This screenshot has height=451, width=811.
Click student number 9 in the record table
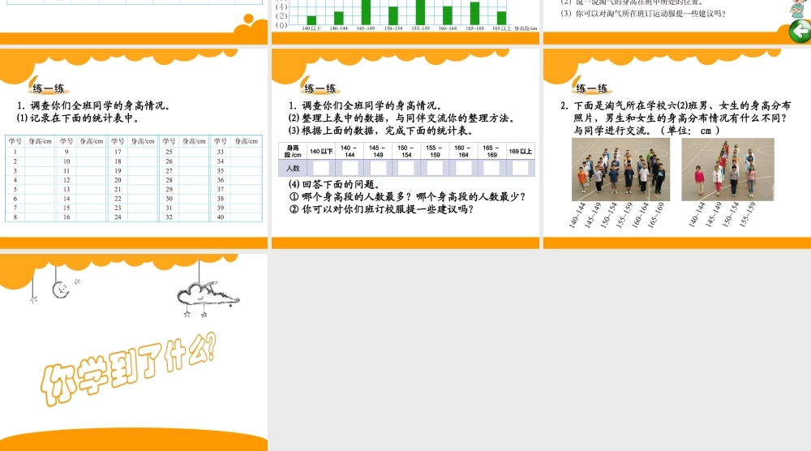point(67,152)
